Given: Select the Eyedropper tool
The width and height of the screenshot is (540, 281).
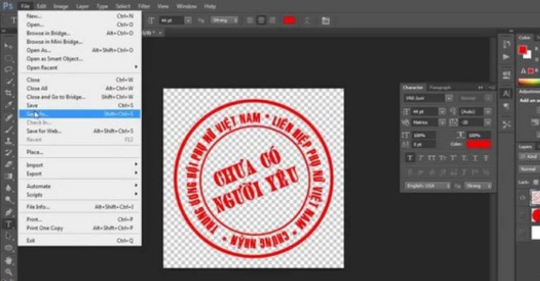Looking at the screenshot, I should (8, 105).
